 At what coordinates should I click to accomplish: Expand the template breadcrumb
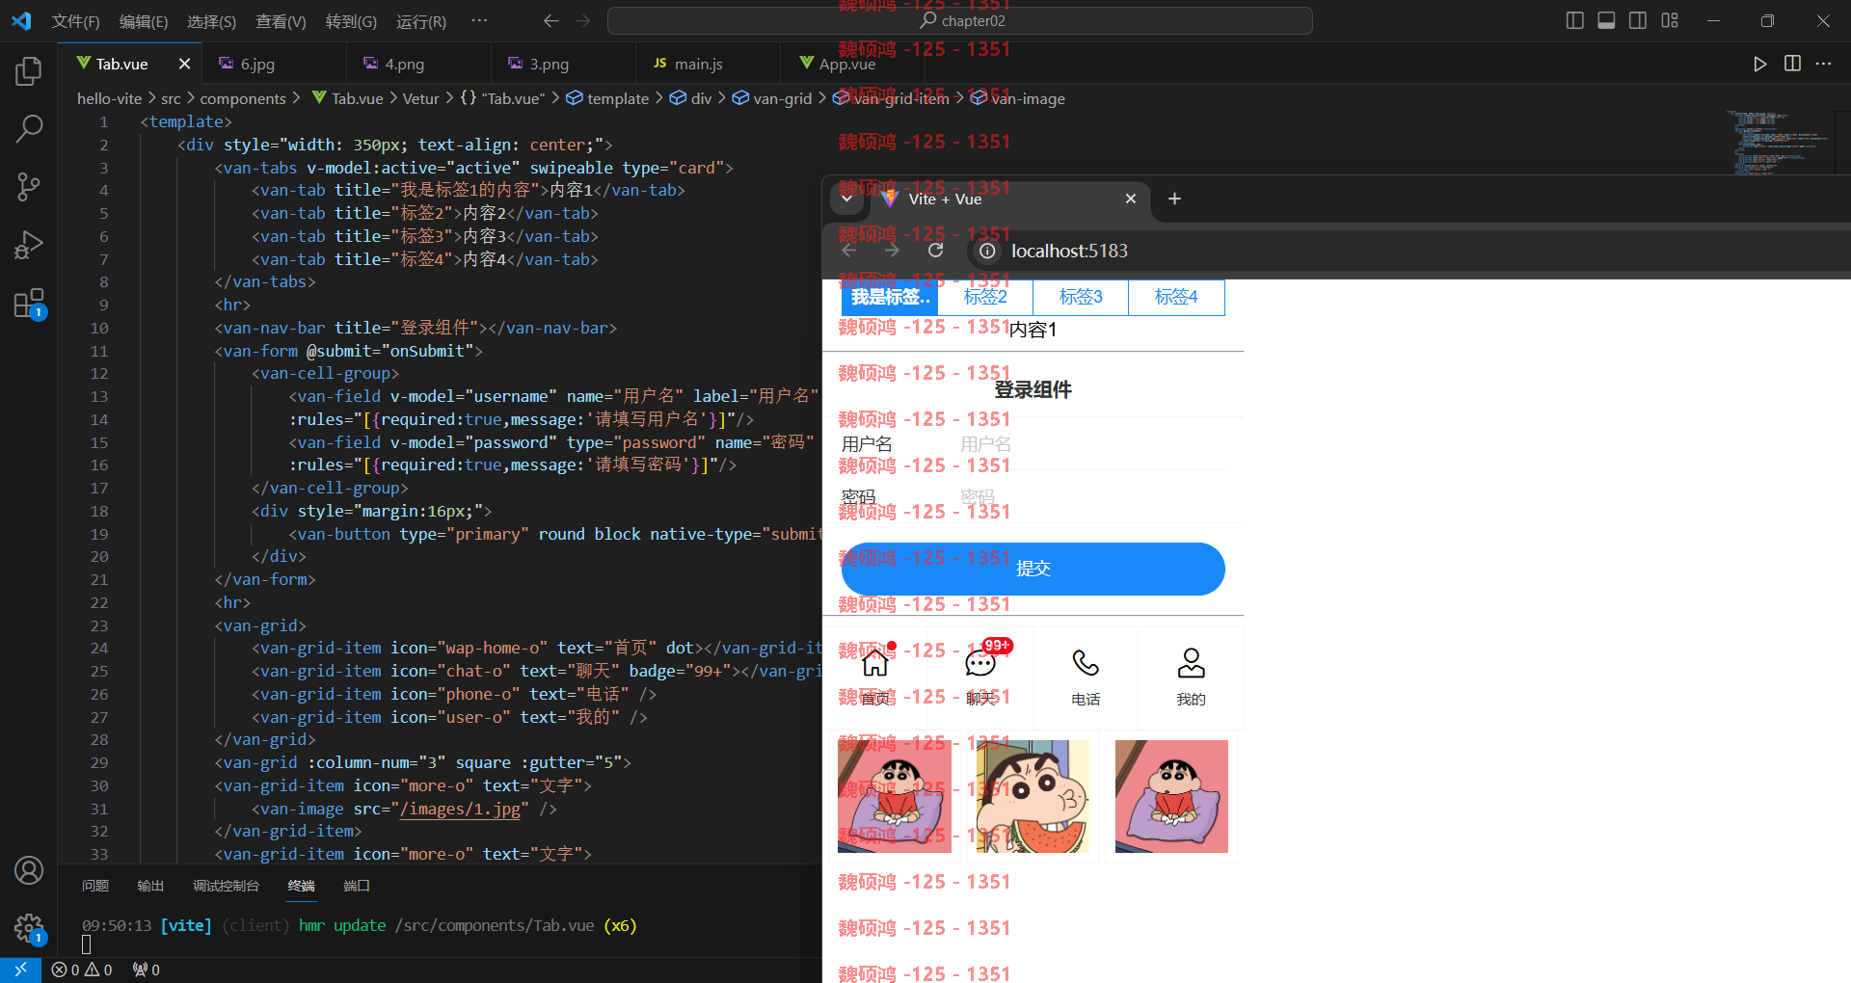pos(607,98)
